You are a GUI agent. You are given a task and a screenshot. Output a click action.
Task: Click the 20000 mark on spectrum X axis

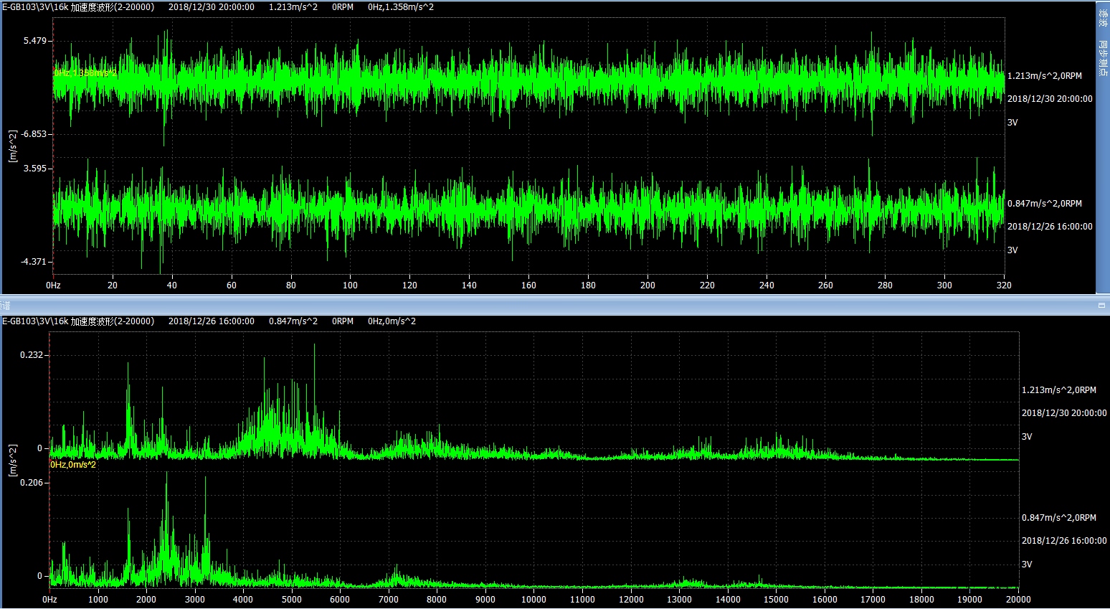[x=1018, y=600]
